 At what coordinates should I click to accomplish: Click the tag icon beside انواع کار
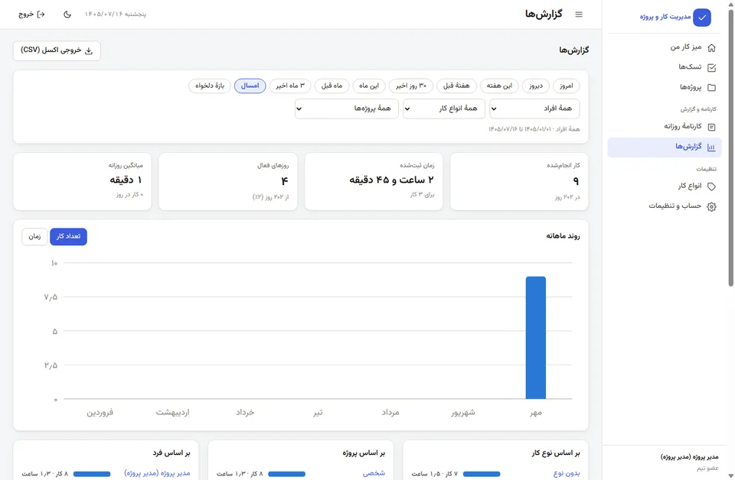tap(711, 186)
